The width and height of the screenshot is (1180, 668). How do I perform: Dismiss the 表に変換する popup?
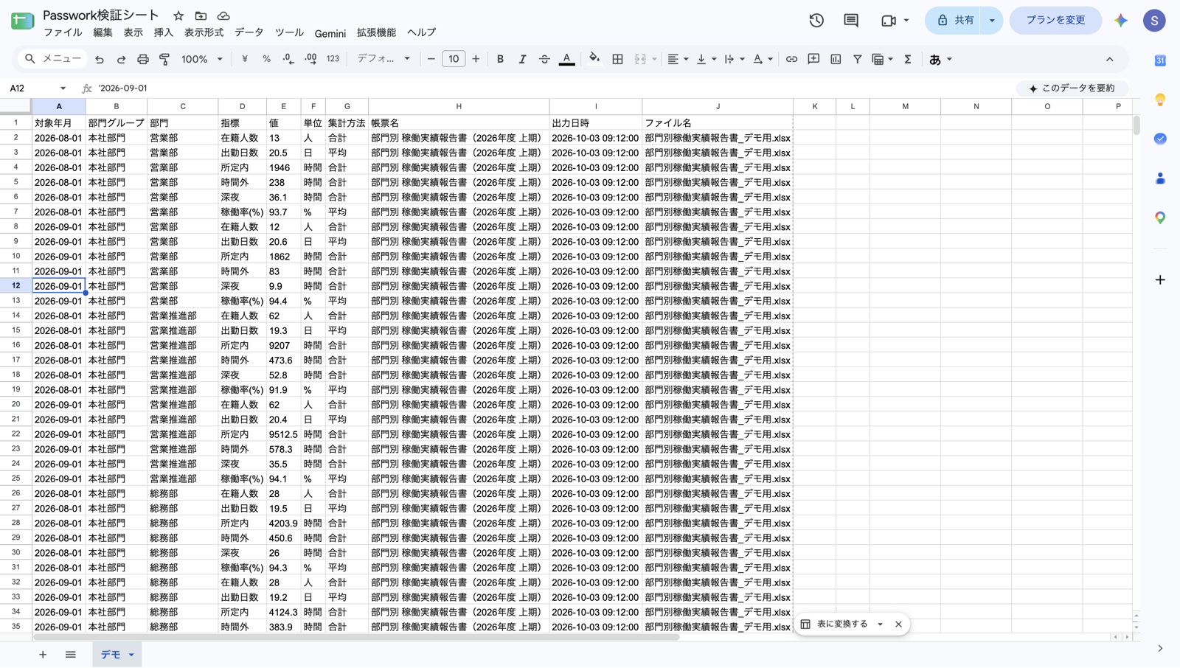(898, 624)
